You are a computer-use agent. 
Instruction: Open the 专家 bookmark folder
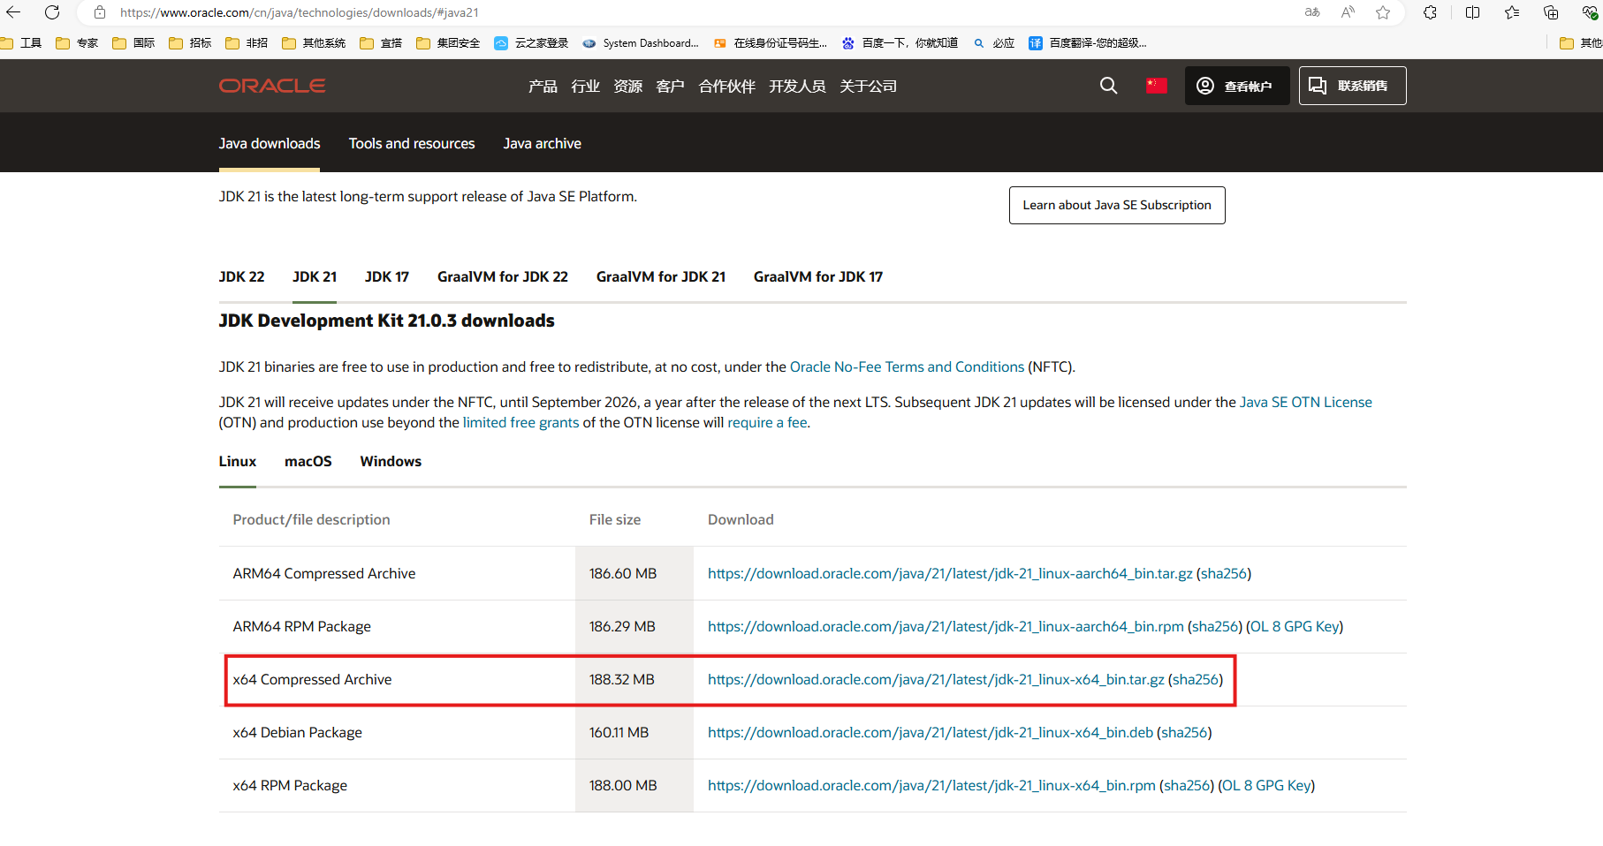tap(77, 42)
